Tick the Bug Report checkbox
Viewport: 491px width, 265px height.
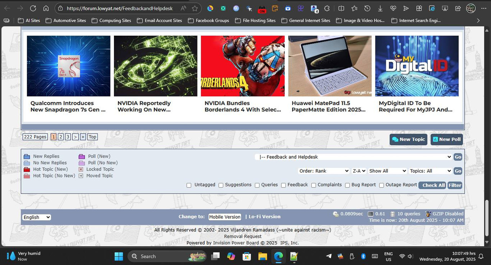tap(347, 185)
